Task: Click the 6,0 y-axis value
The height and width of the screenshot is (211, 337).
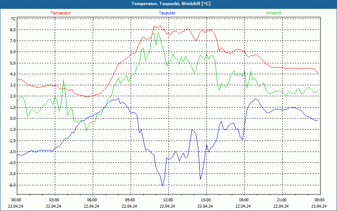Action: pyautogui.click(x=13, y=52)
